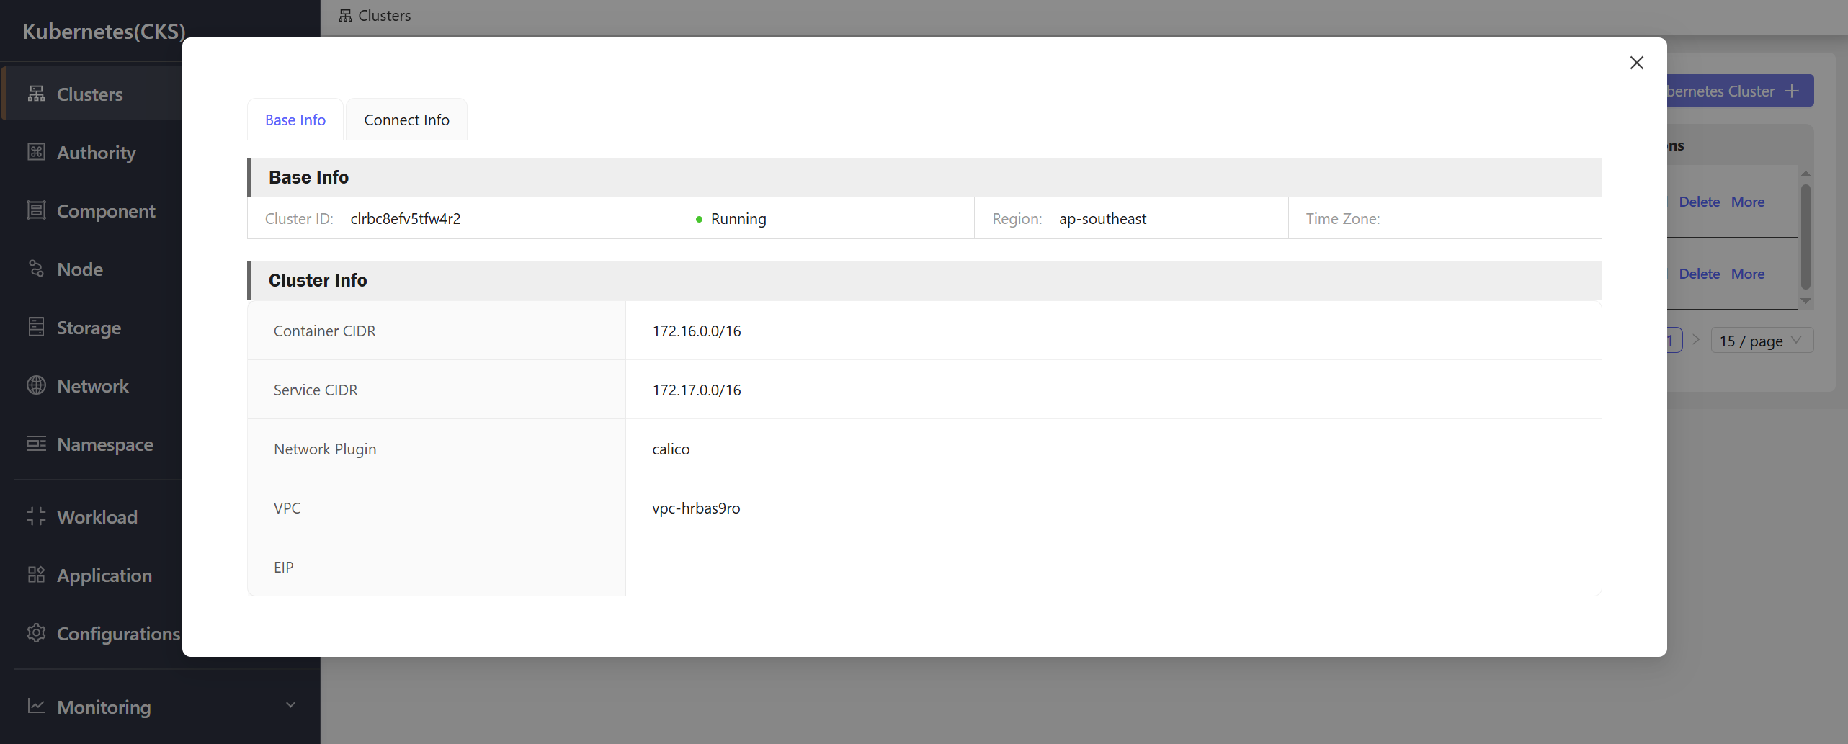The width and height of the screenshot is (1848, 744).
Task: Open the Authority menu item
Action: tap(91, 152)
